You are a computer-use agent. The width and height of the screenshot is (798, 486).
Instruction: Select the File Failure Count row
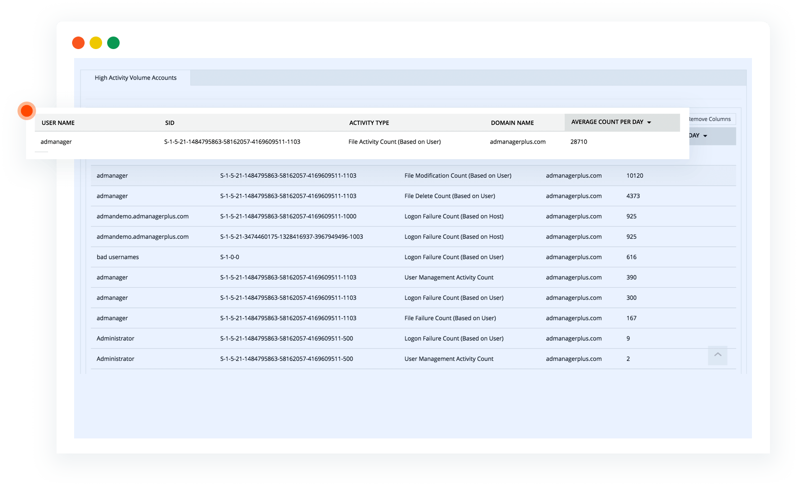(450, 318)
